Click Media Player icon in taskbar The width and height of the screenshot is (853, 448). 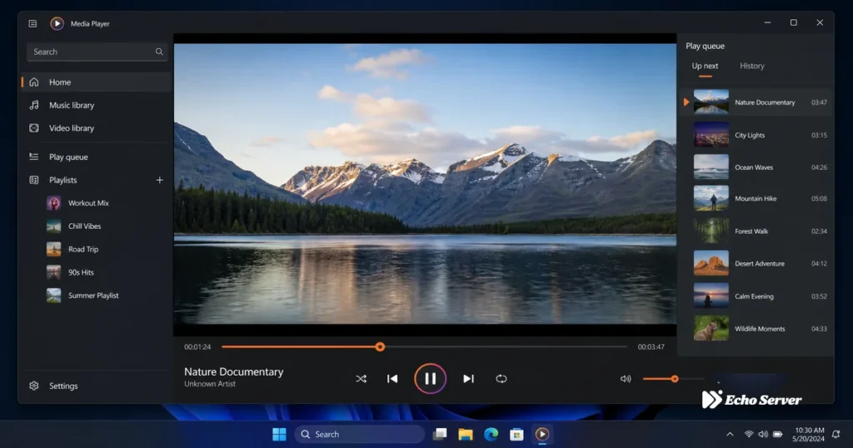click(541, 434)
